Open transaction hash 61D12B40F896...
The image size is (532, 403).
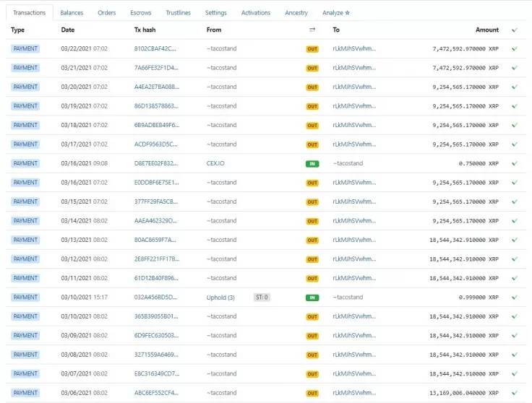point(156,278)
